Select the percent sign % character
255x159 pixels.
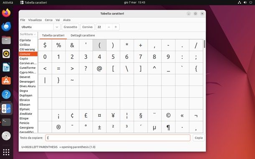59,45
